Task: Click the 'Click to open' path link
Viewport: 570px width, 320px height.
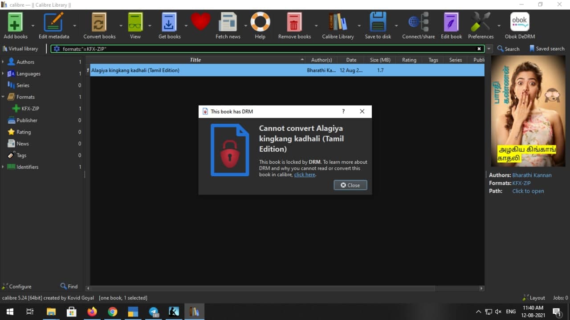Action: point(528,191)
